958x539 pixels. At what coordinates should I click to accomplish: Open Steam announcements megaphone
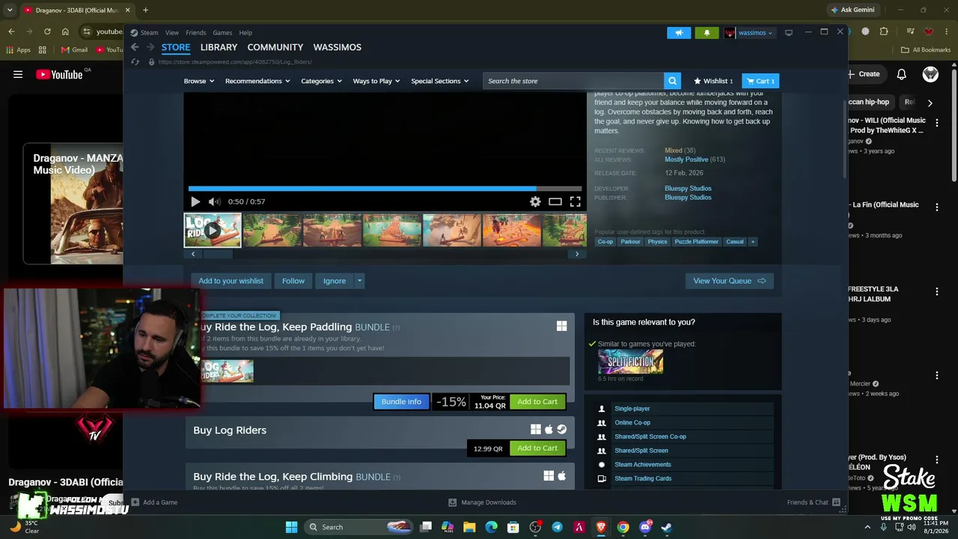pos(679,33)
